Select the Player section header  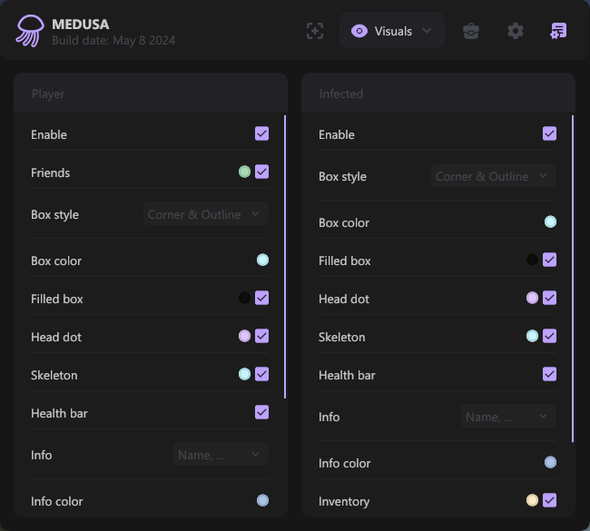click(48, 93)
